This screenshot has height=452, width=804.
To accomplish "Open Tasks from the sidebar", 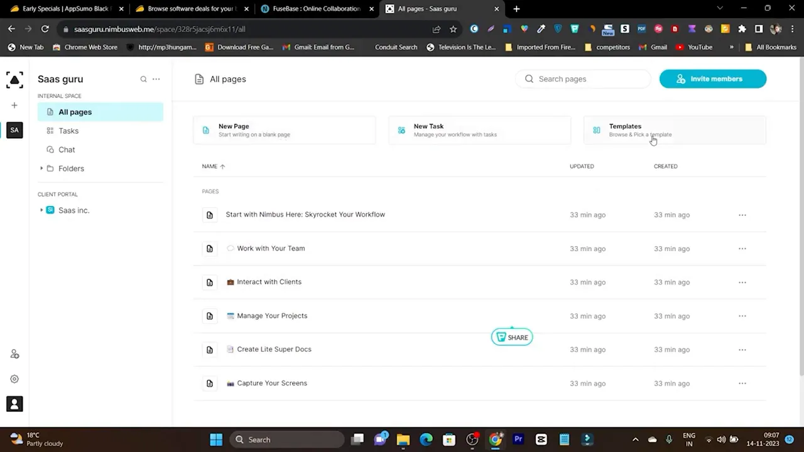I will click(x=68, y=131).
